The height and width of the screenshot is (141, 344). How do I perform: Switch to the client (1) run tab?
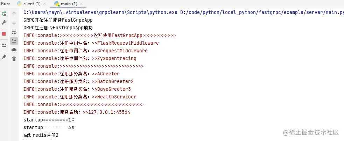click(29, 4)
